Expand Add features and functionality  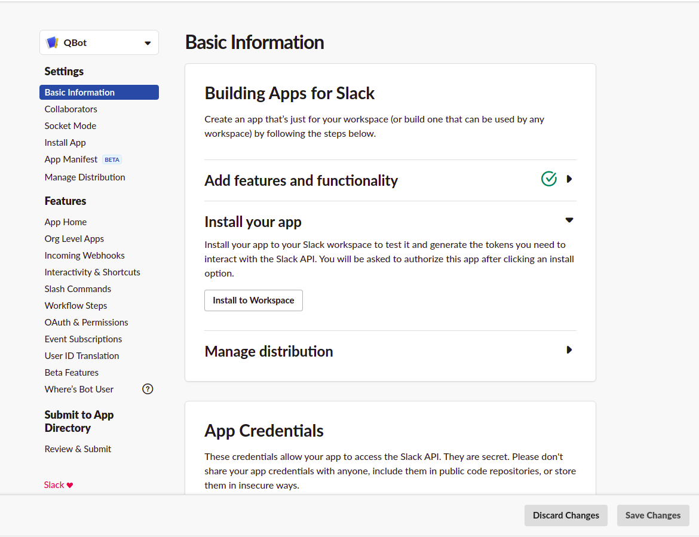tap(569, 178)
